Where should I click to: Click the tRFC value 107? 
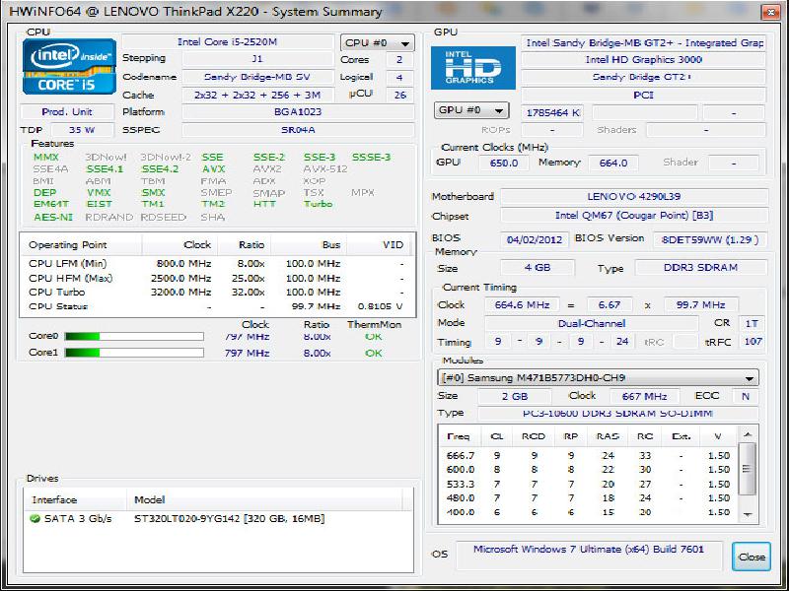[x=753, y=342]
